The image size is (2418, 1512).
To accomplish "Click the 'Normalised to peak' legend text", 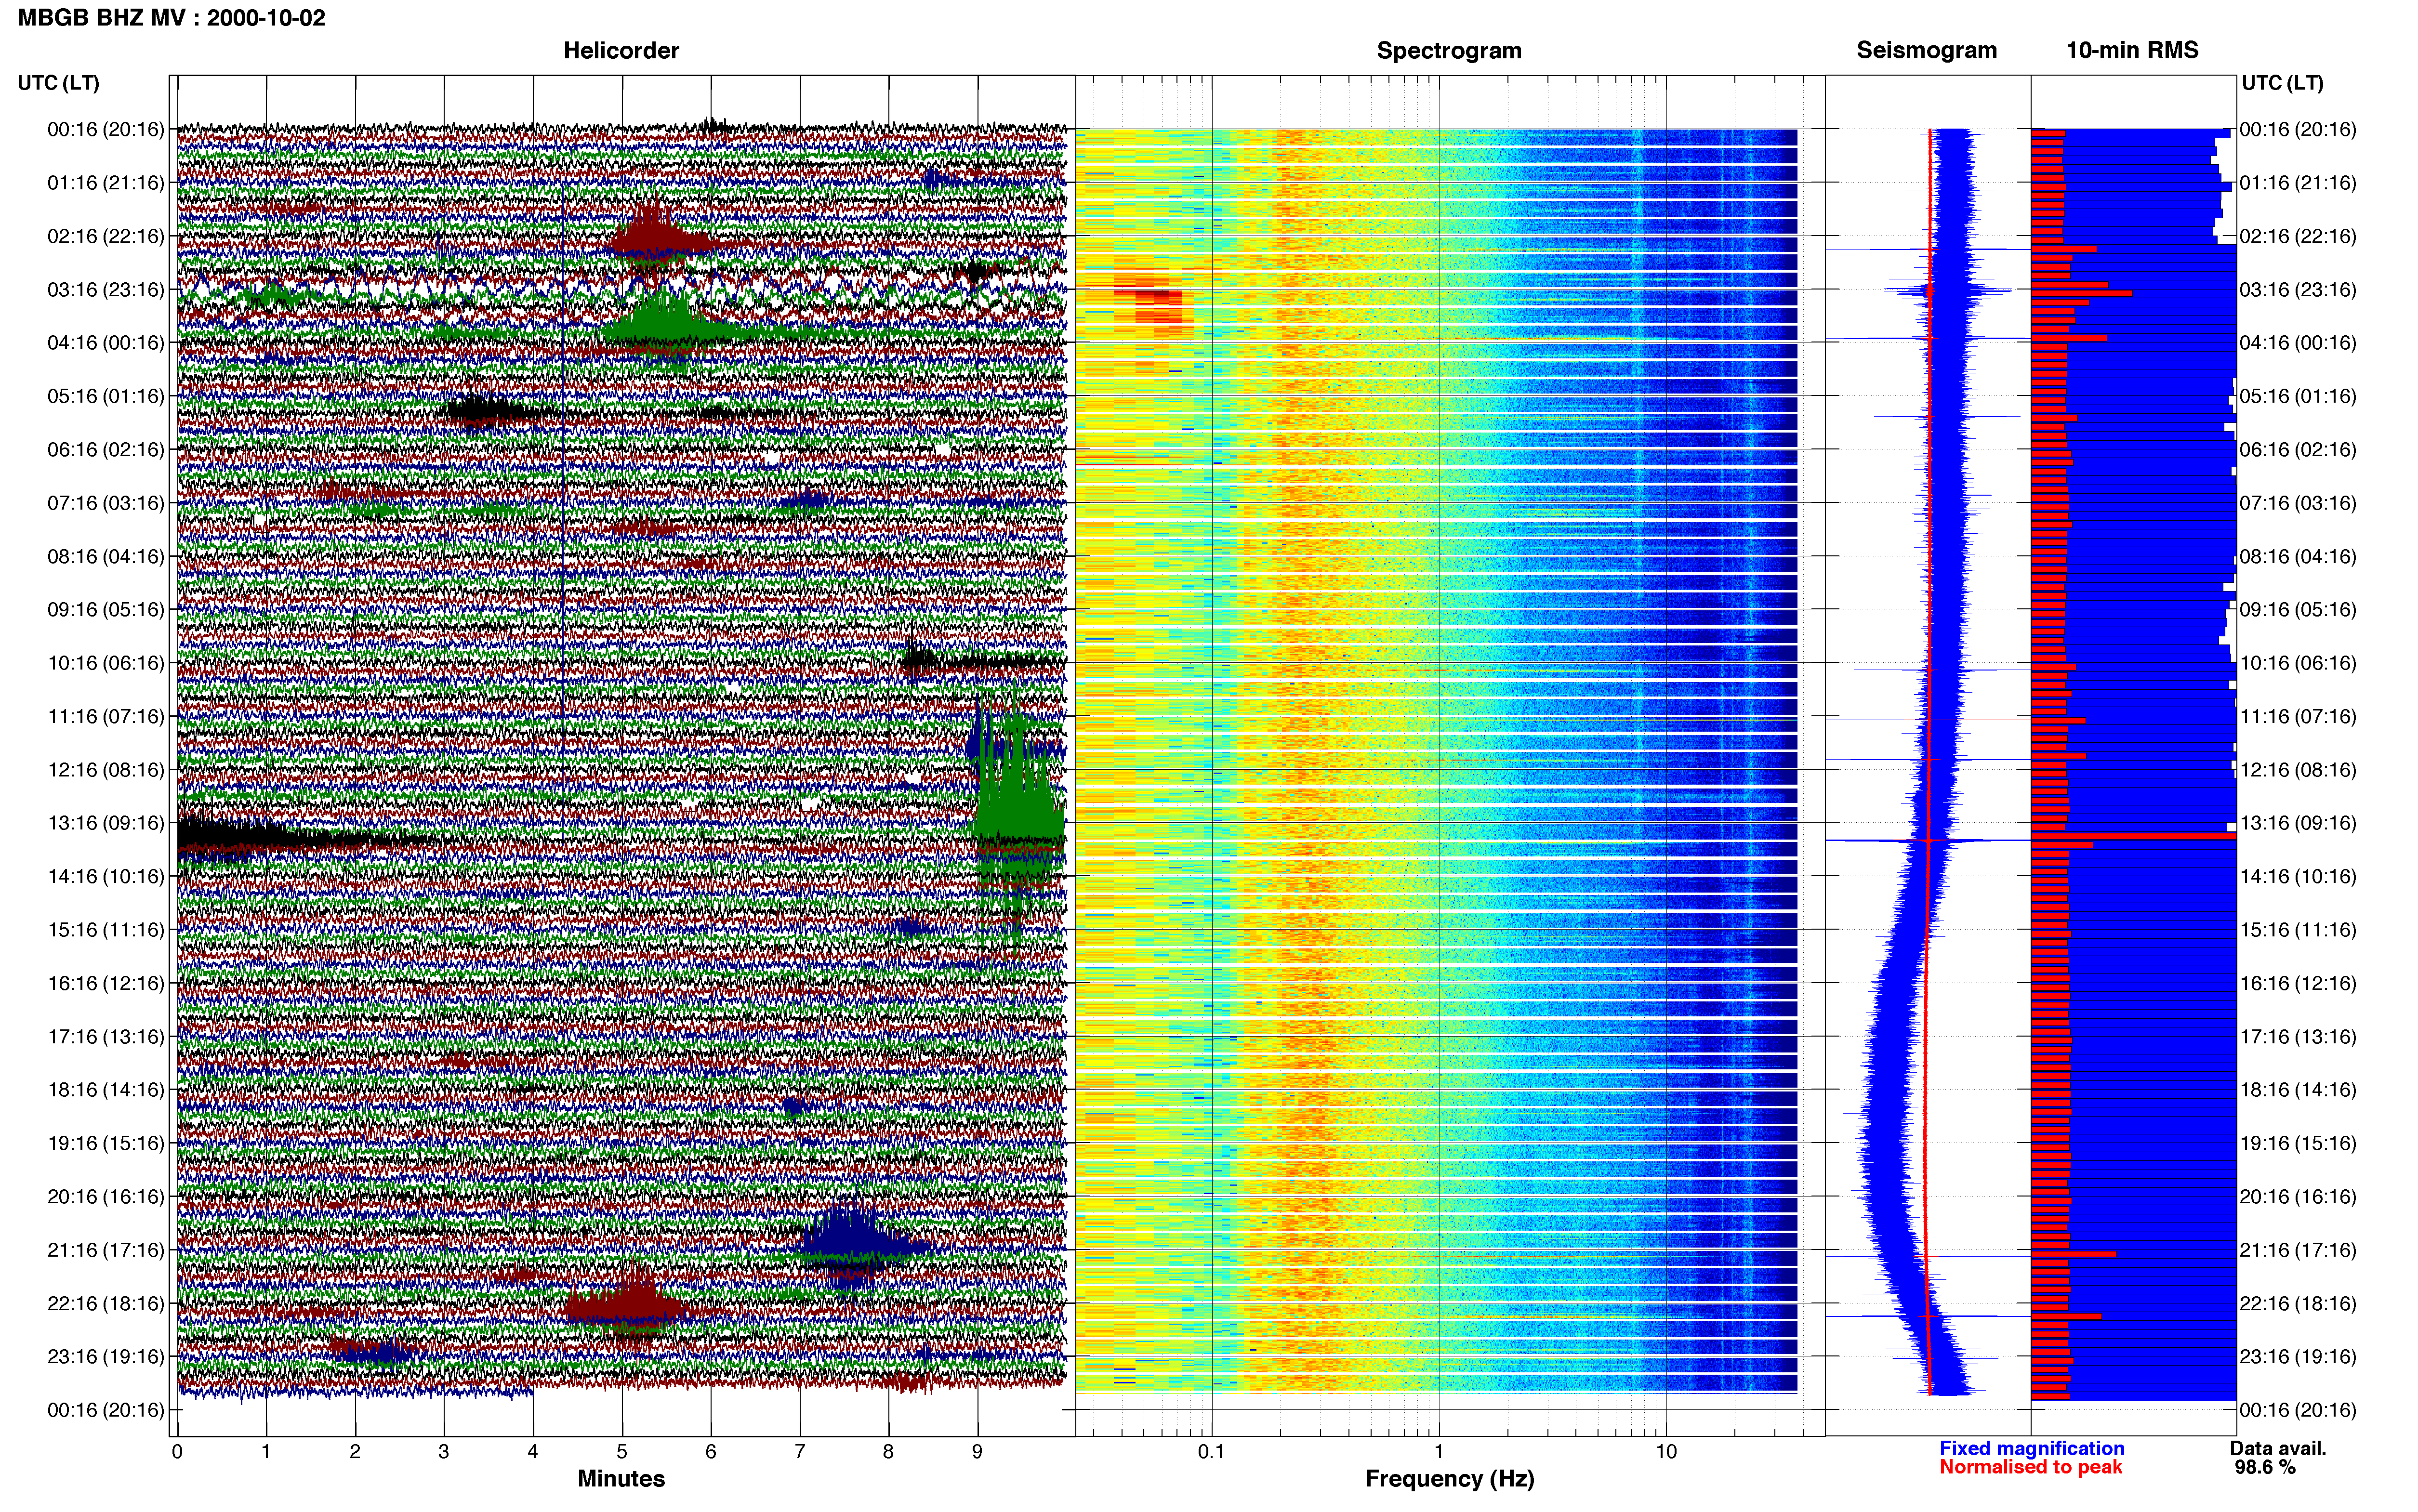I will coord(2030,1467).
